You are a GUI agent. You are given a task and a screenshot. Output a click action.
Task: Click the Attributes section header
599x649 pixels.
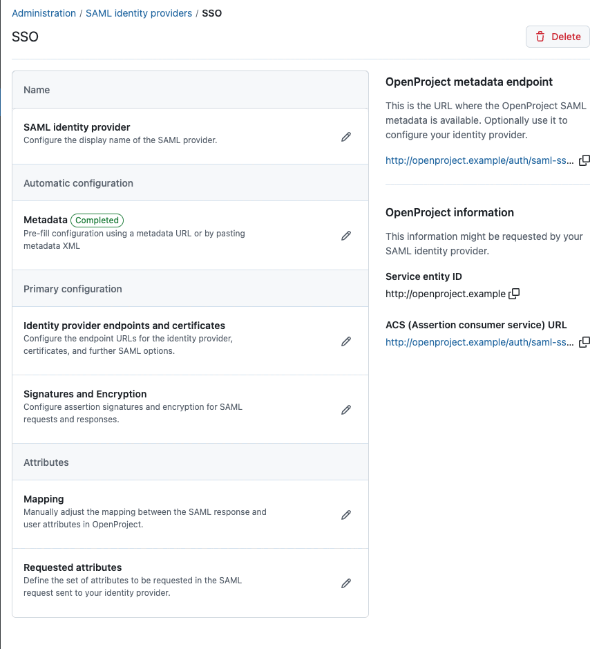[46, 462]
